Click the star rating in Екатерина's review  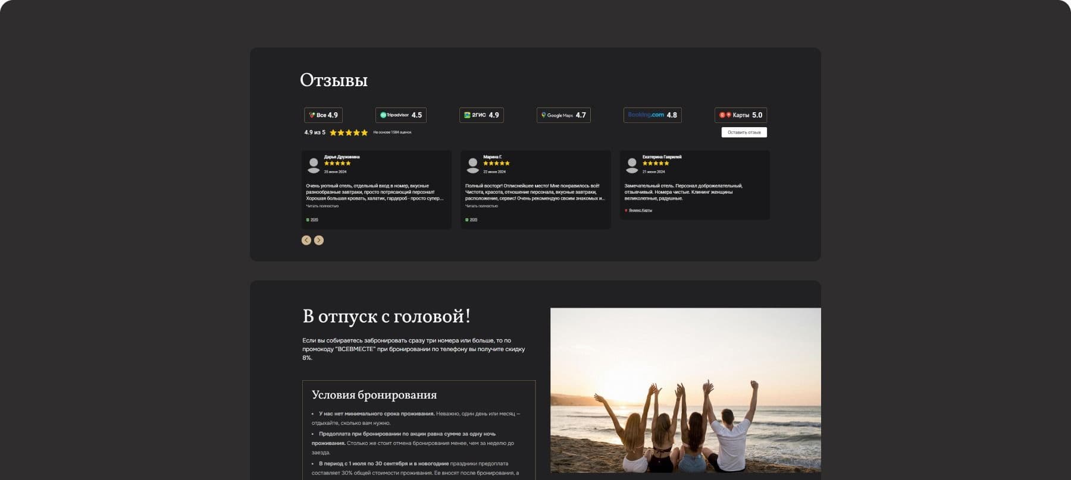coord(656,163)
